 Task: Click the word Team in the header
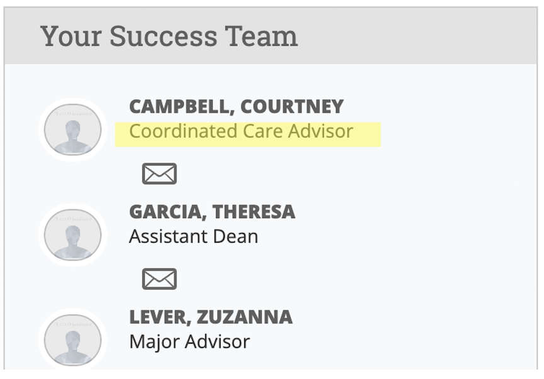coord(261,36)
